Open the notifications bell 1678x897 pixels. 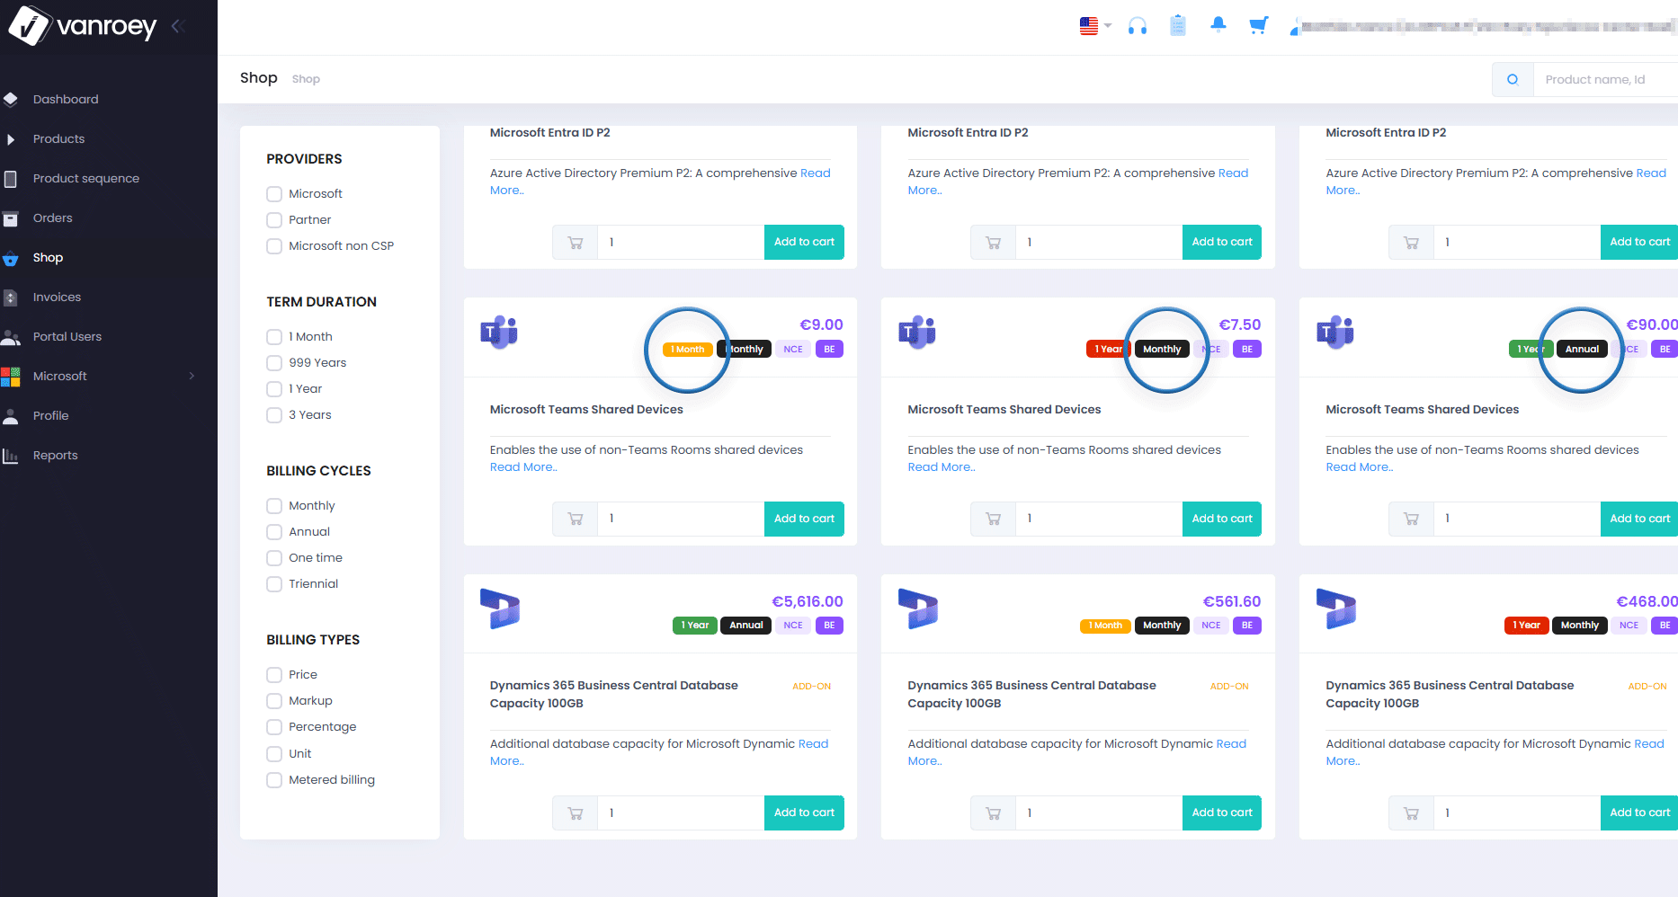pyautogui.click(x=1218, y=25)
